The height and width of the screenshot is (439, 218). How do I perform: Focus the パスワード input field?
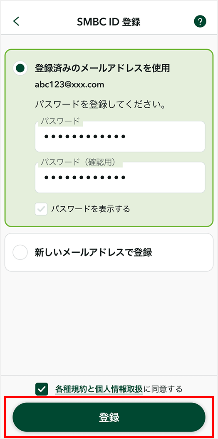click(120, 137)
